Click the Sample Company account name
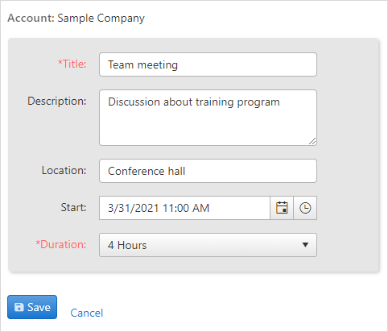 101,19
